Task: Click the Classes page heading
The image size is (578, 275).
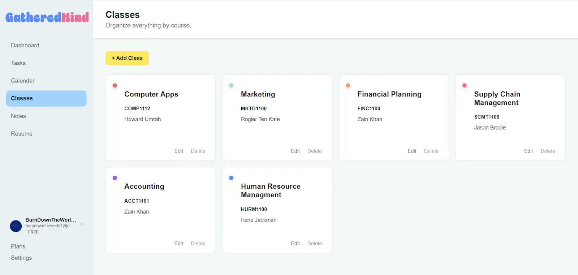Action: pos(122,15)
